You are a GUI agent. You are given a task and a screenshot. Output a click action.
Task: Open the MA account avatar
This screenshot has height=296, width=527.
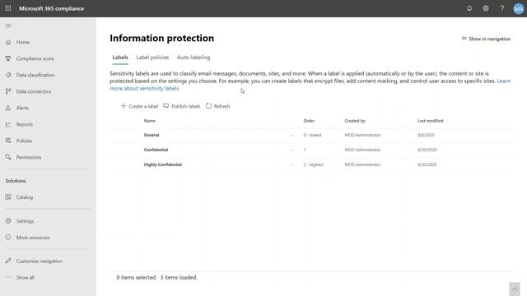pyautogui.click(x=519, y=9)
